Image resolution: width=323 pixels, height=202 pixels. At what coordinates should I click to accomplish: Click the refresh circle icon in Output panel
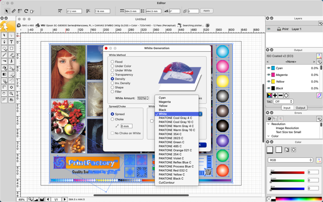click(286, 95)
